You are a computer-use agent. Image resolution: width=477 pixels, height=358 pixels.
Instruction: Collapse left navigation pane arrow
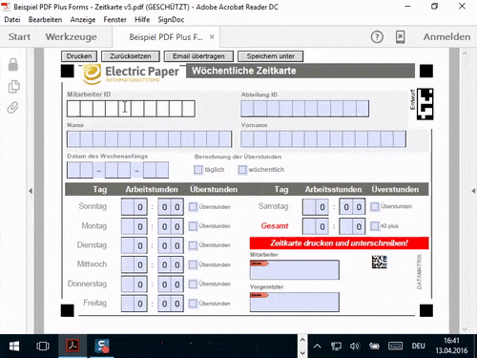coord(31,191)
